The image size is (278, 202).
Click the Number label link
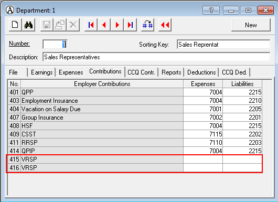tap(19, 44)
